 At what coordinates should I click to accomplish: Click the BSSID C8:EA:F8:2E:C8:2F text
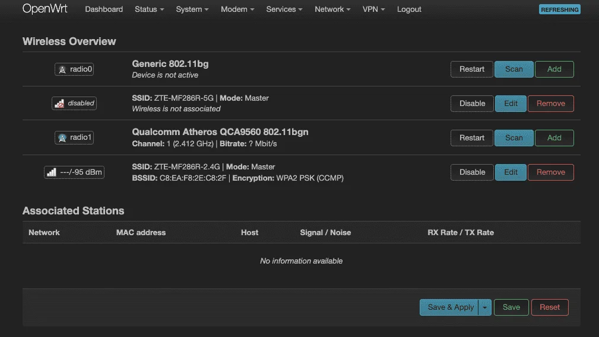click(x=179, y=178)
